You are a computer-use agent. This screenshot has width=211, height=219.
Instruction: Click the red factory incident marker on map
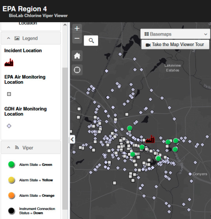pyautogui.click(x=150, y=139)
